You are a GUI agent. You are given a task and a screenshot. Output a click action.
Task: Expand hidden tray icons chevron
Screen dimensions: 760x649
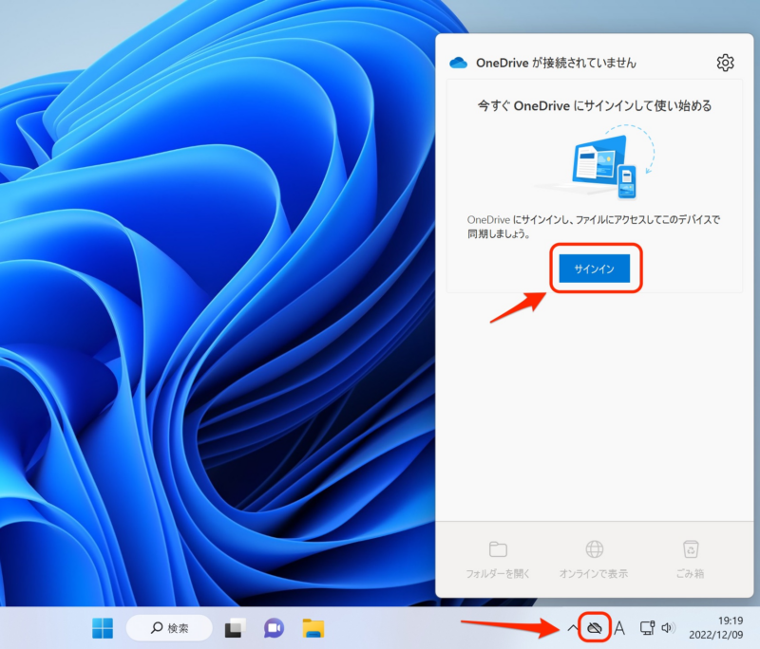[573, 628]
